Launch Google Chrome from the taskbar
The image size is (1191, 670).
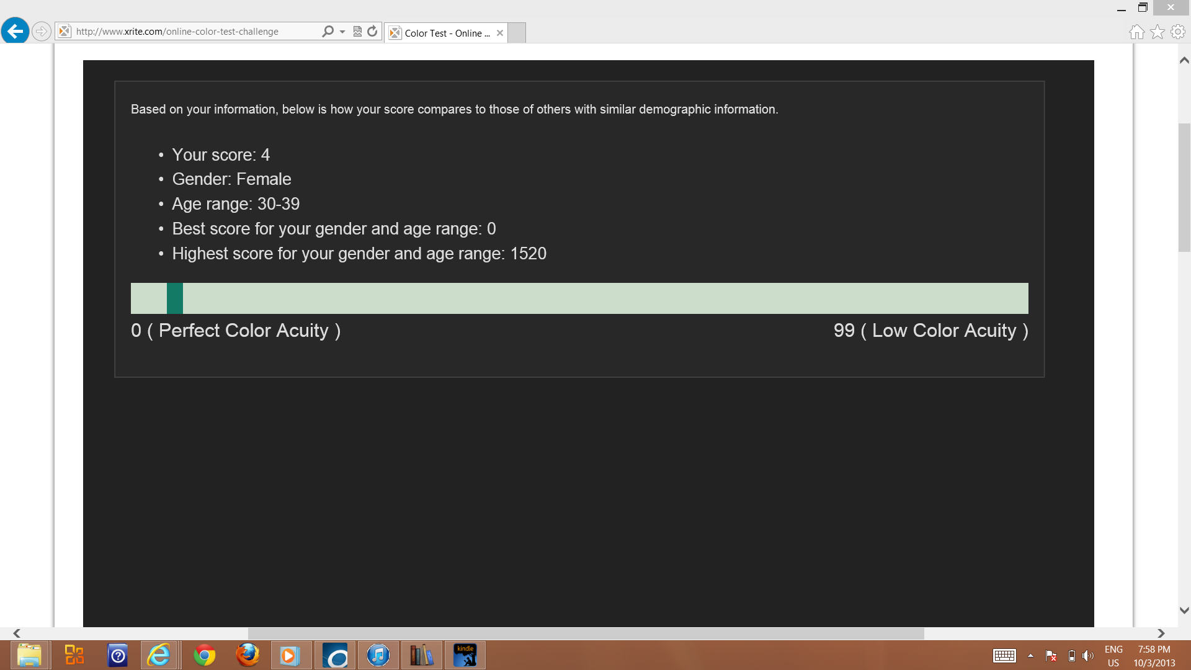tap(204, 655)
